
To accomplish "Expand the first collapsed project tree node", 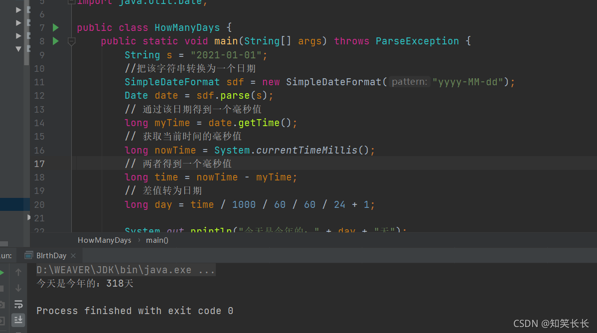I will click(18, 9).
